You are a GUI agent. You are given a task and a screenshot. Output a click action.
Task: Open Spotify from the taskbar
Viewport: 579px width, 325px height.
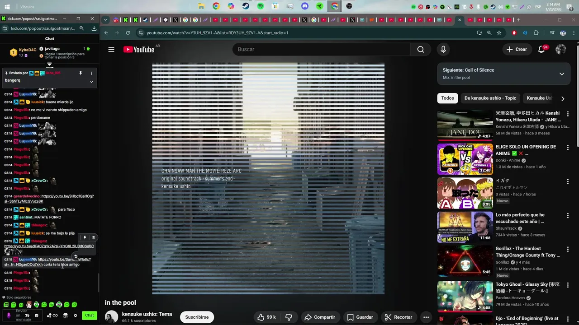[x=261, y=6]
